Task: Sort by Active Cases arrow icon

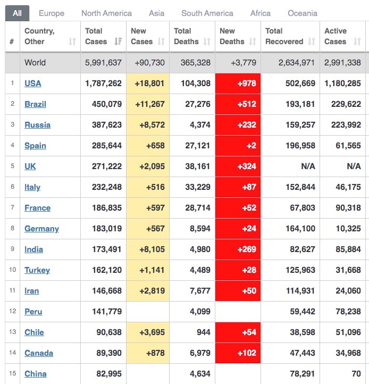Action: click(357, 41)
